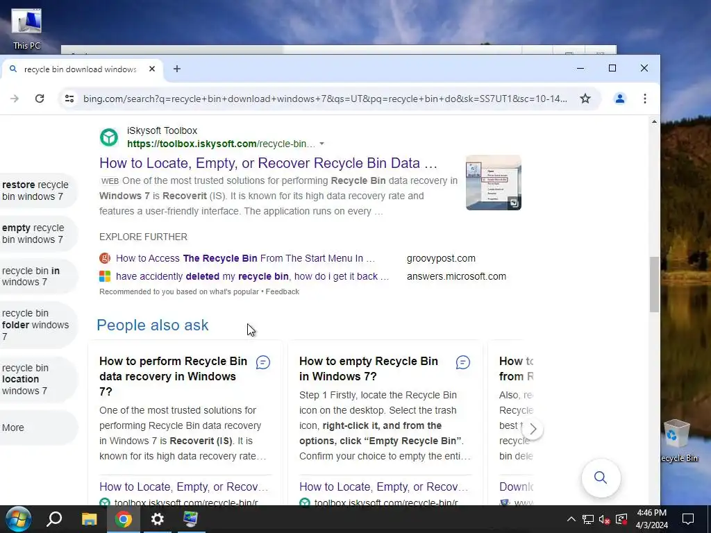Show next People also ask cards

point(533,429)
